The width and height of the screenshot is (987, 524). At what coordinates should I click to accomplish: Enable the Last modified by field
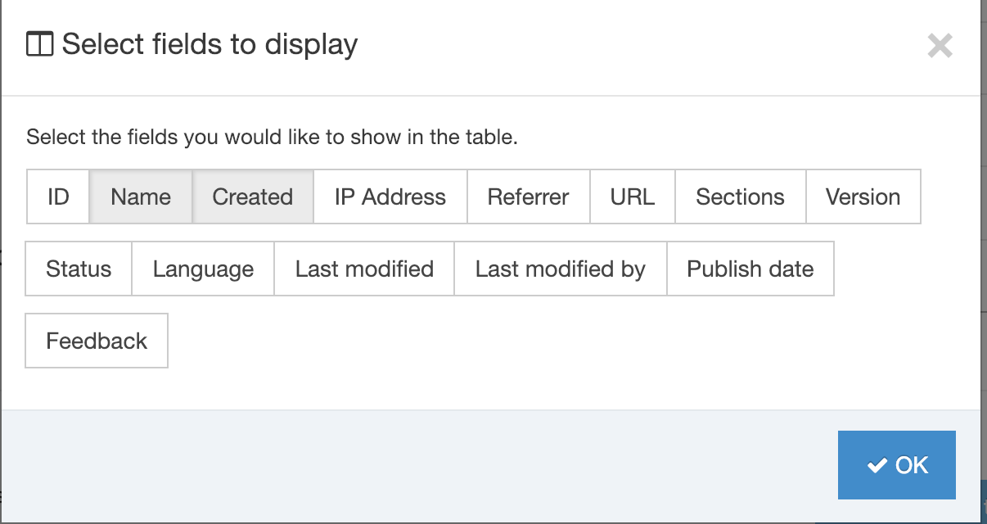(x=560, y=269)
